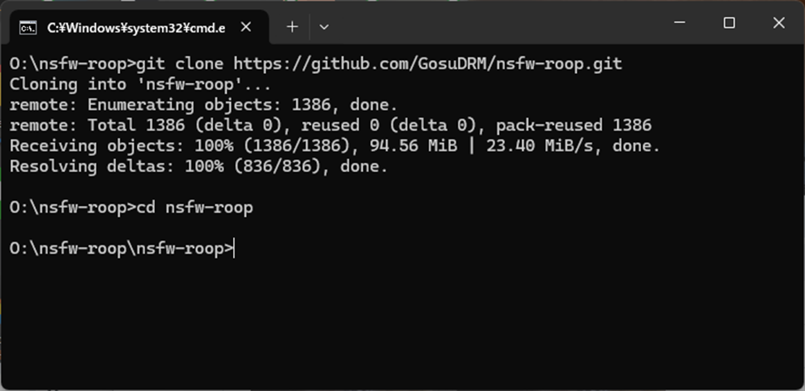Open a new terminal tab

[293, 27]
